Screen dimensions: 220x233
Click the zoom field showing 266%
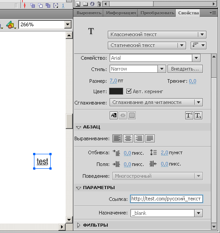[x=42, y=24]
